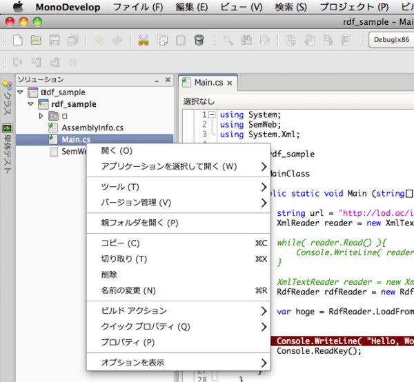Click the Find magnifier icon

[228, 40]
